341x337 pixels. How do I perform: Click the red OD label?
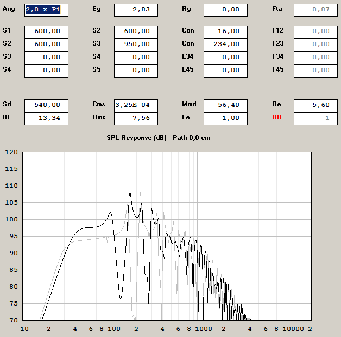point(276,117)
